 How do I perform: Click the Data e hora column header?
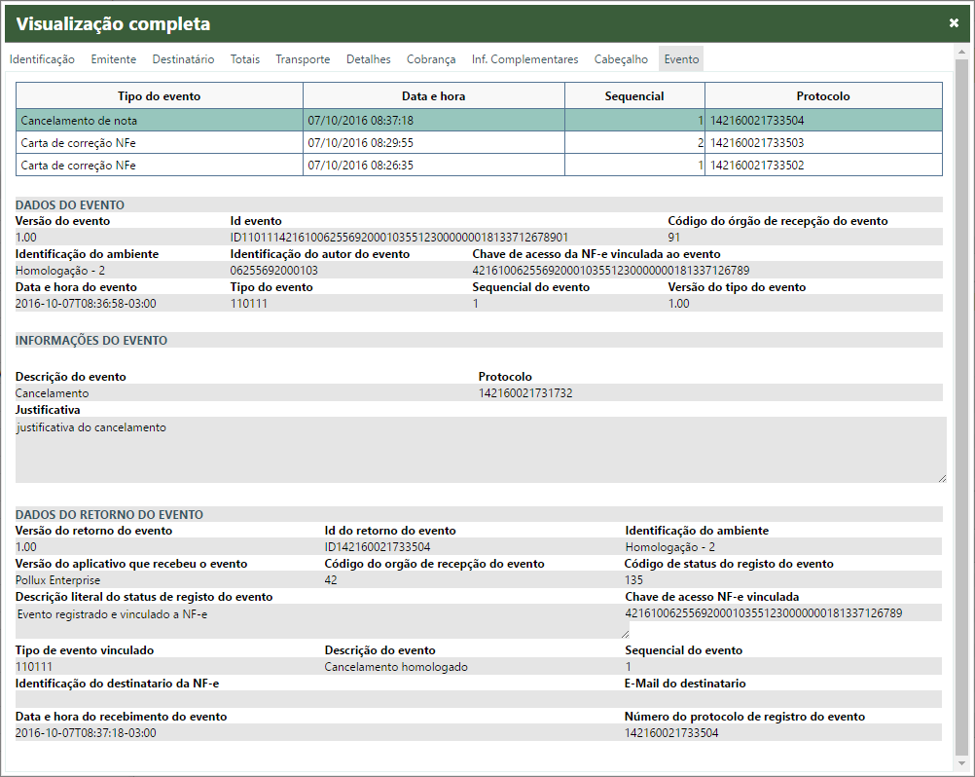[433, 96]
